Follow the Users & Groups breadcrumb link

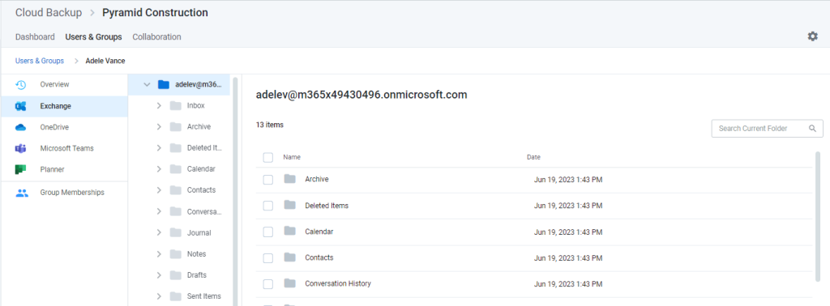click(40, 61)
